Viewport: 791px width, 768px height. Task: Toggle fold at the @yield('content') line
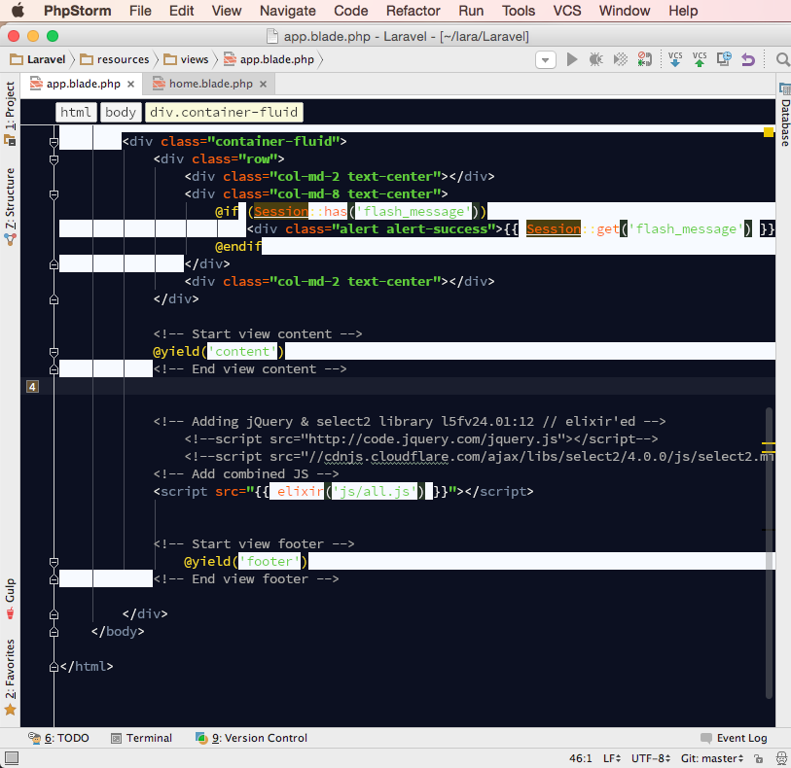coord(54,352)
